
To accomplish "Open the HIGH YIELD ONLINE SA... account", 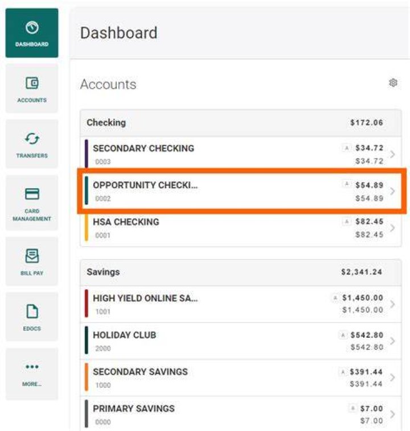I will tap(241, 304).
